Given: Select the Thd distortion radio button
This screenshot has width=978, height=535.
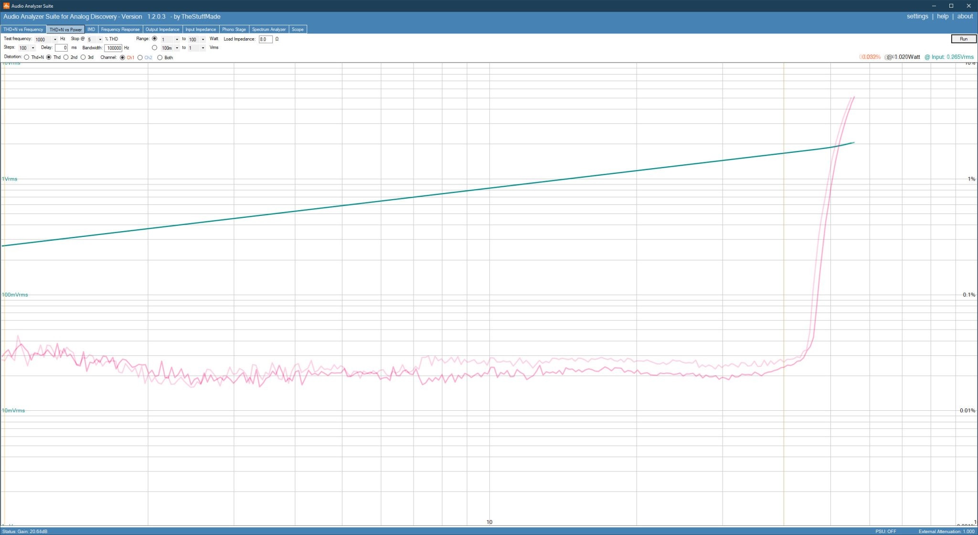Looking at the screenshot, I should point(49,57).
